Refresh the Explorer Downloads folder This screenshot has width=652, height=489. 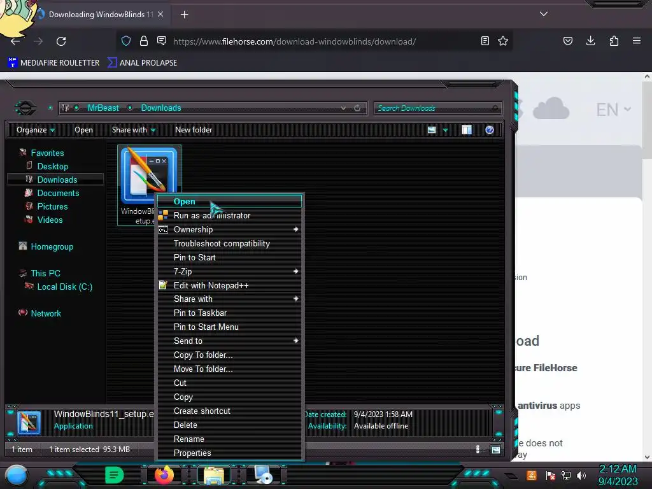pyautogui.click(x=357, y=108)
